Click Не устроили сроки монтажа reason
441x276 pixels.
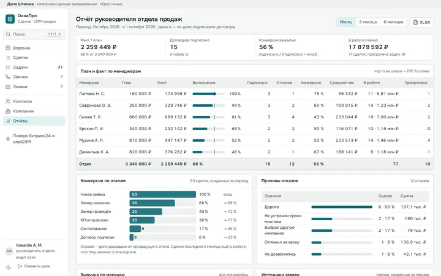pos(283,219)
